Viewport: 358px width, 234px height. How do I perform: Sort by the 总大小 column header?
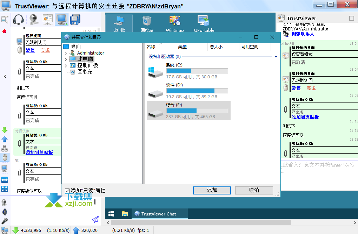click(x=224, y=47)
